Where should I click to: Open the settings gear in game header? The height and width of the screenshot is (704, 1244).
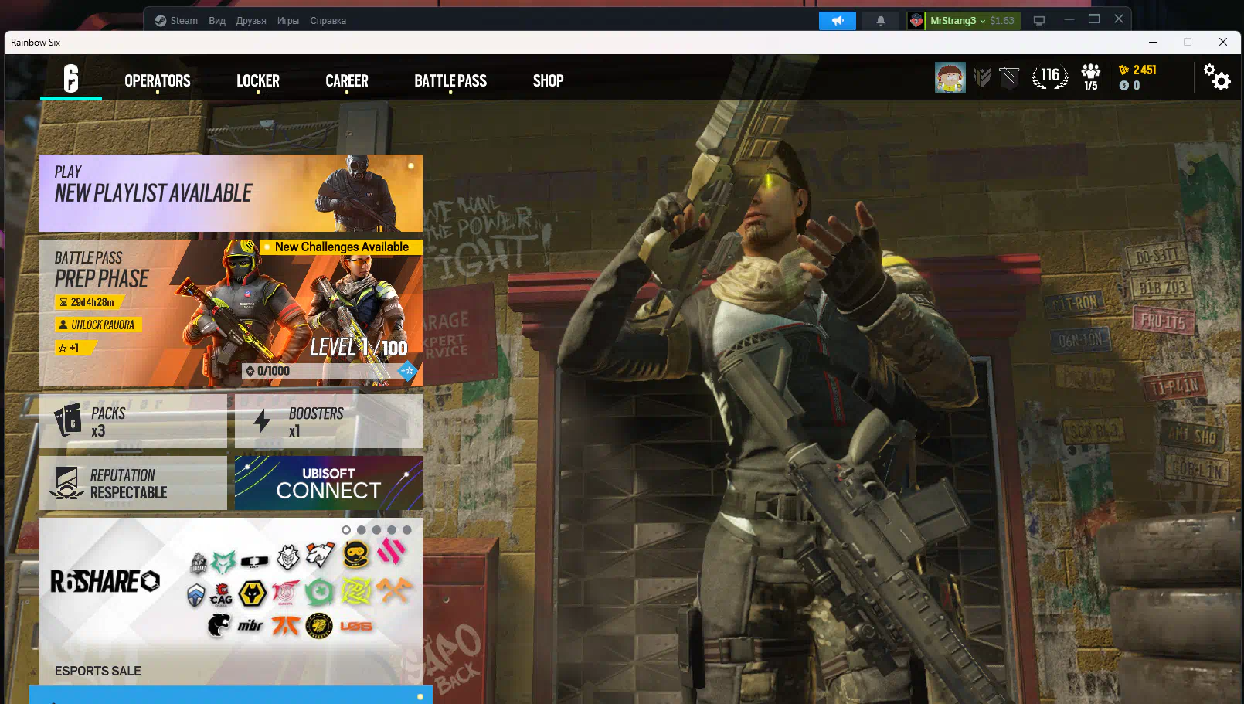1217,77
